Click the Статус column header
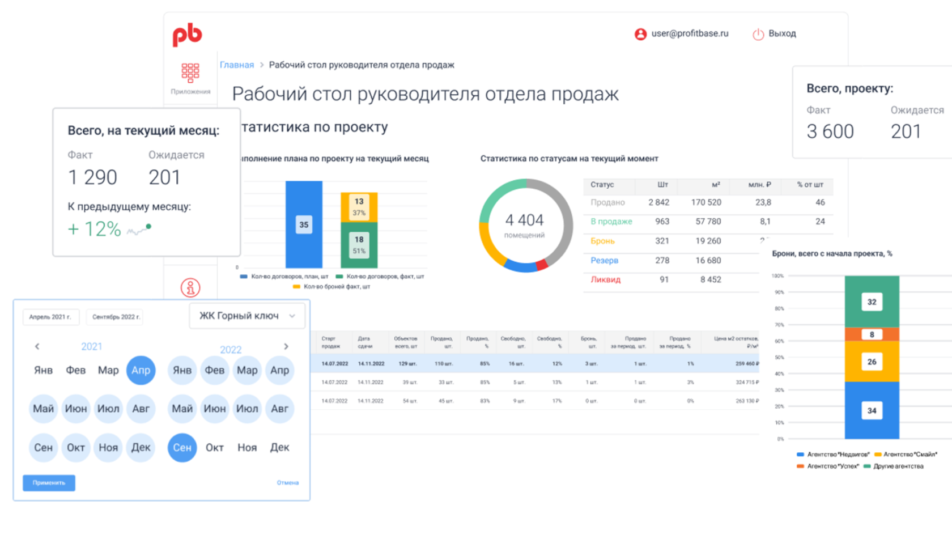952x556 pixels. pyautogui.click(x=602, y=185)
